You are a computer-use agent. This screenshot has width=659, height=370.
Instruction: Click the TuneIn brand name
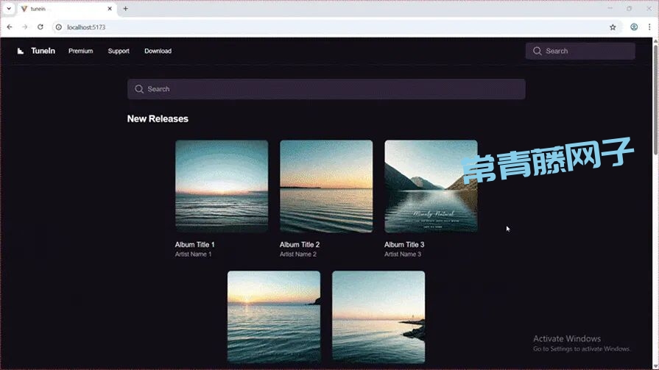coord(43,51)
